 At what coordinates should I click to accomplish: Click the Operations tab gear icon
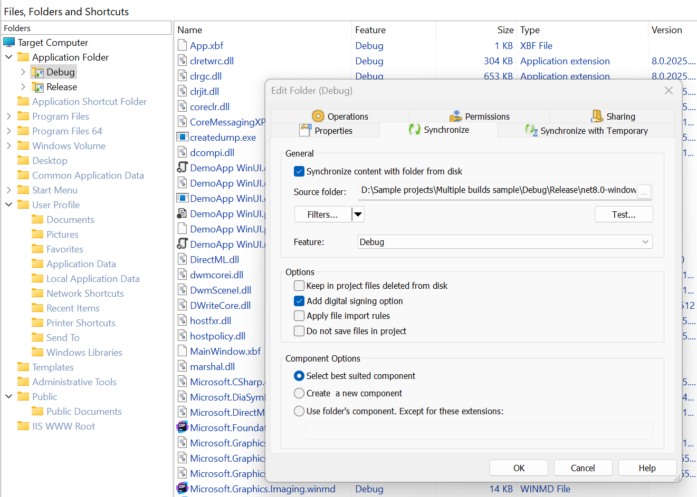318,116
